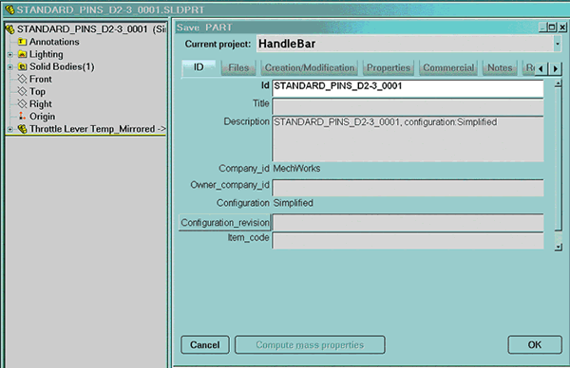Click the form scrollbar up arrow

pos(559,84)
